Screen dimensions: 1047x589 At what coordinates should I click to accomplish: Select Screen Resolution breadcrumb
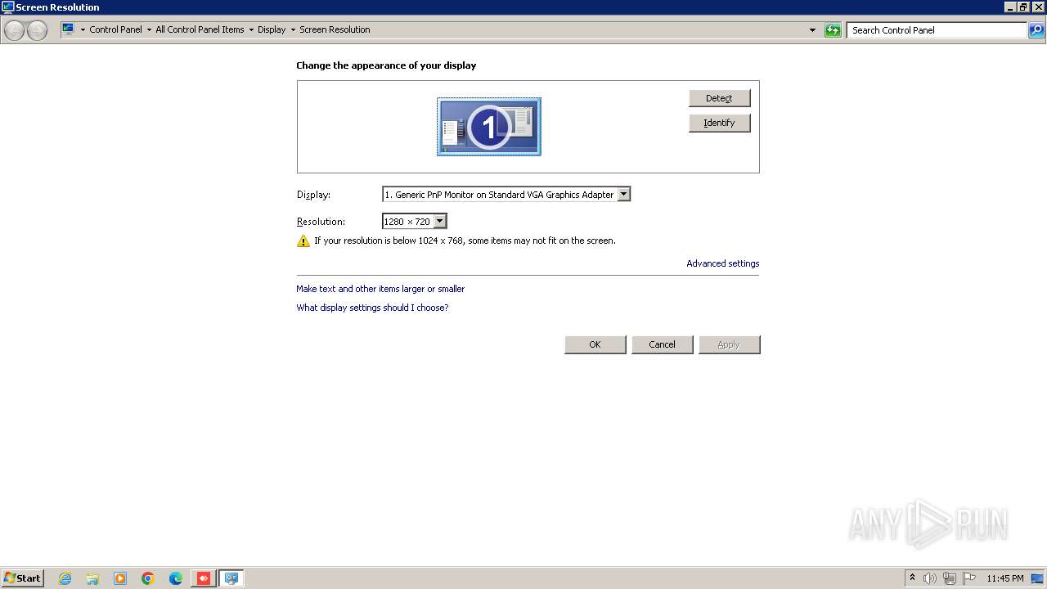[x=335, y=29]
